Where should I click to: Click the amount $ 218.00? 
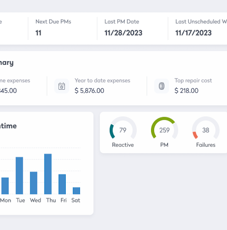(187, 91)
